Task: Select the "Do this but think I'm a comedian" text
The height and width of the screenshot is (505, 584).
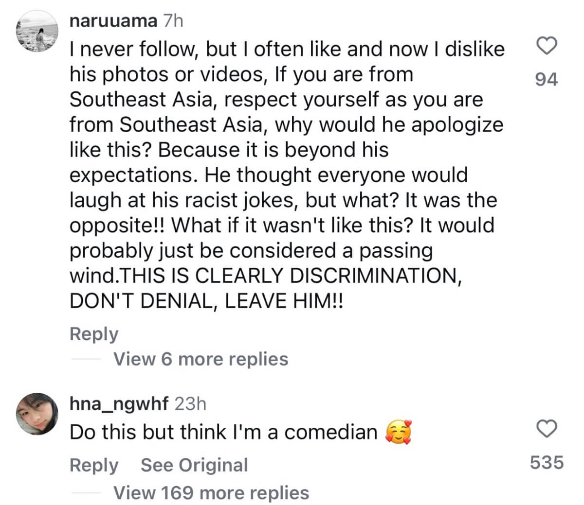Action: pyautogui.click(x=223, y=432)
